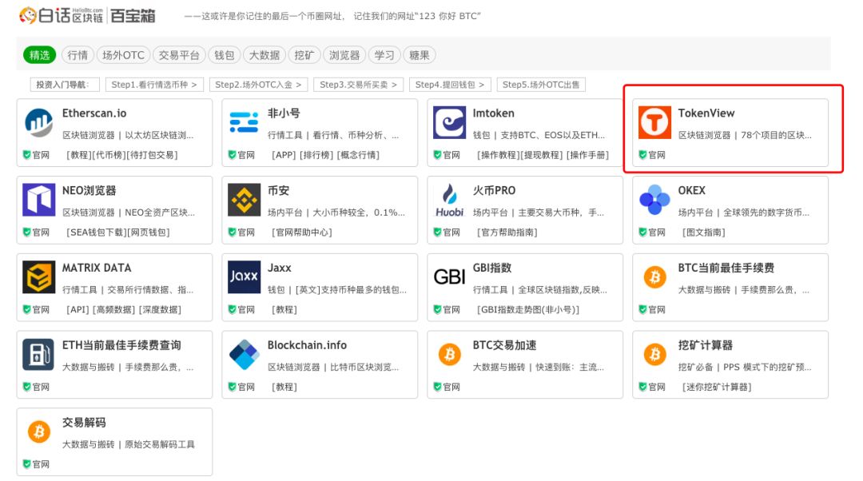
Task: Open MATRIX DATA [深度数据] link
Action: pyautogui.click(x=160, y=310)
